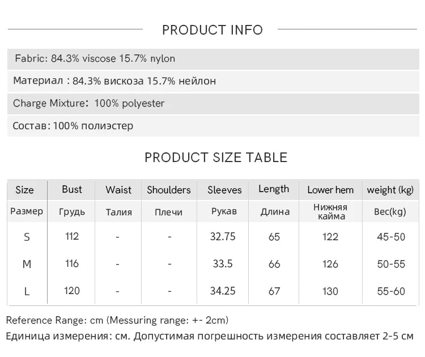Click the PRODUCT INFO heading

[212, 30]
